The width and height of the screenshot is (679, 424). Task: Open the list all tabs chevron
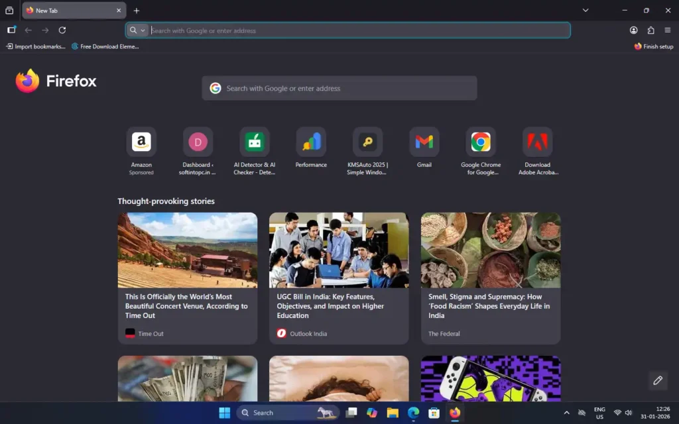(x=586, y=11)
